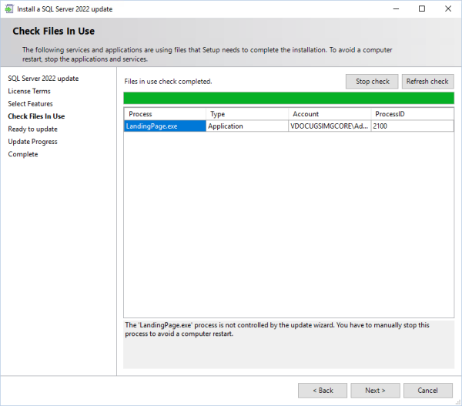
Task: Select the LandingPage.exe process row
Action: point(165,126)
